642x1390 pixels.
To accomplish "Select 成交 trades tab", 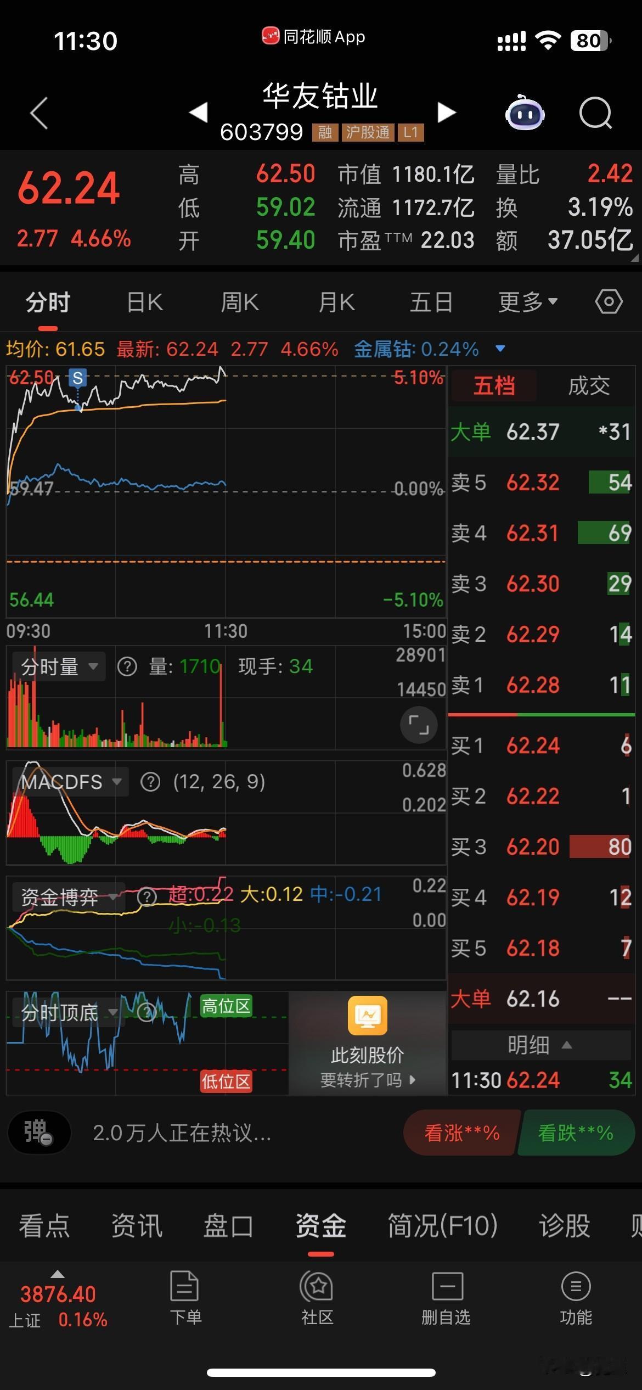I will pyautogui.click(x=589, y=386).
